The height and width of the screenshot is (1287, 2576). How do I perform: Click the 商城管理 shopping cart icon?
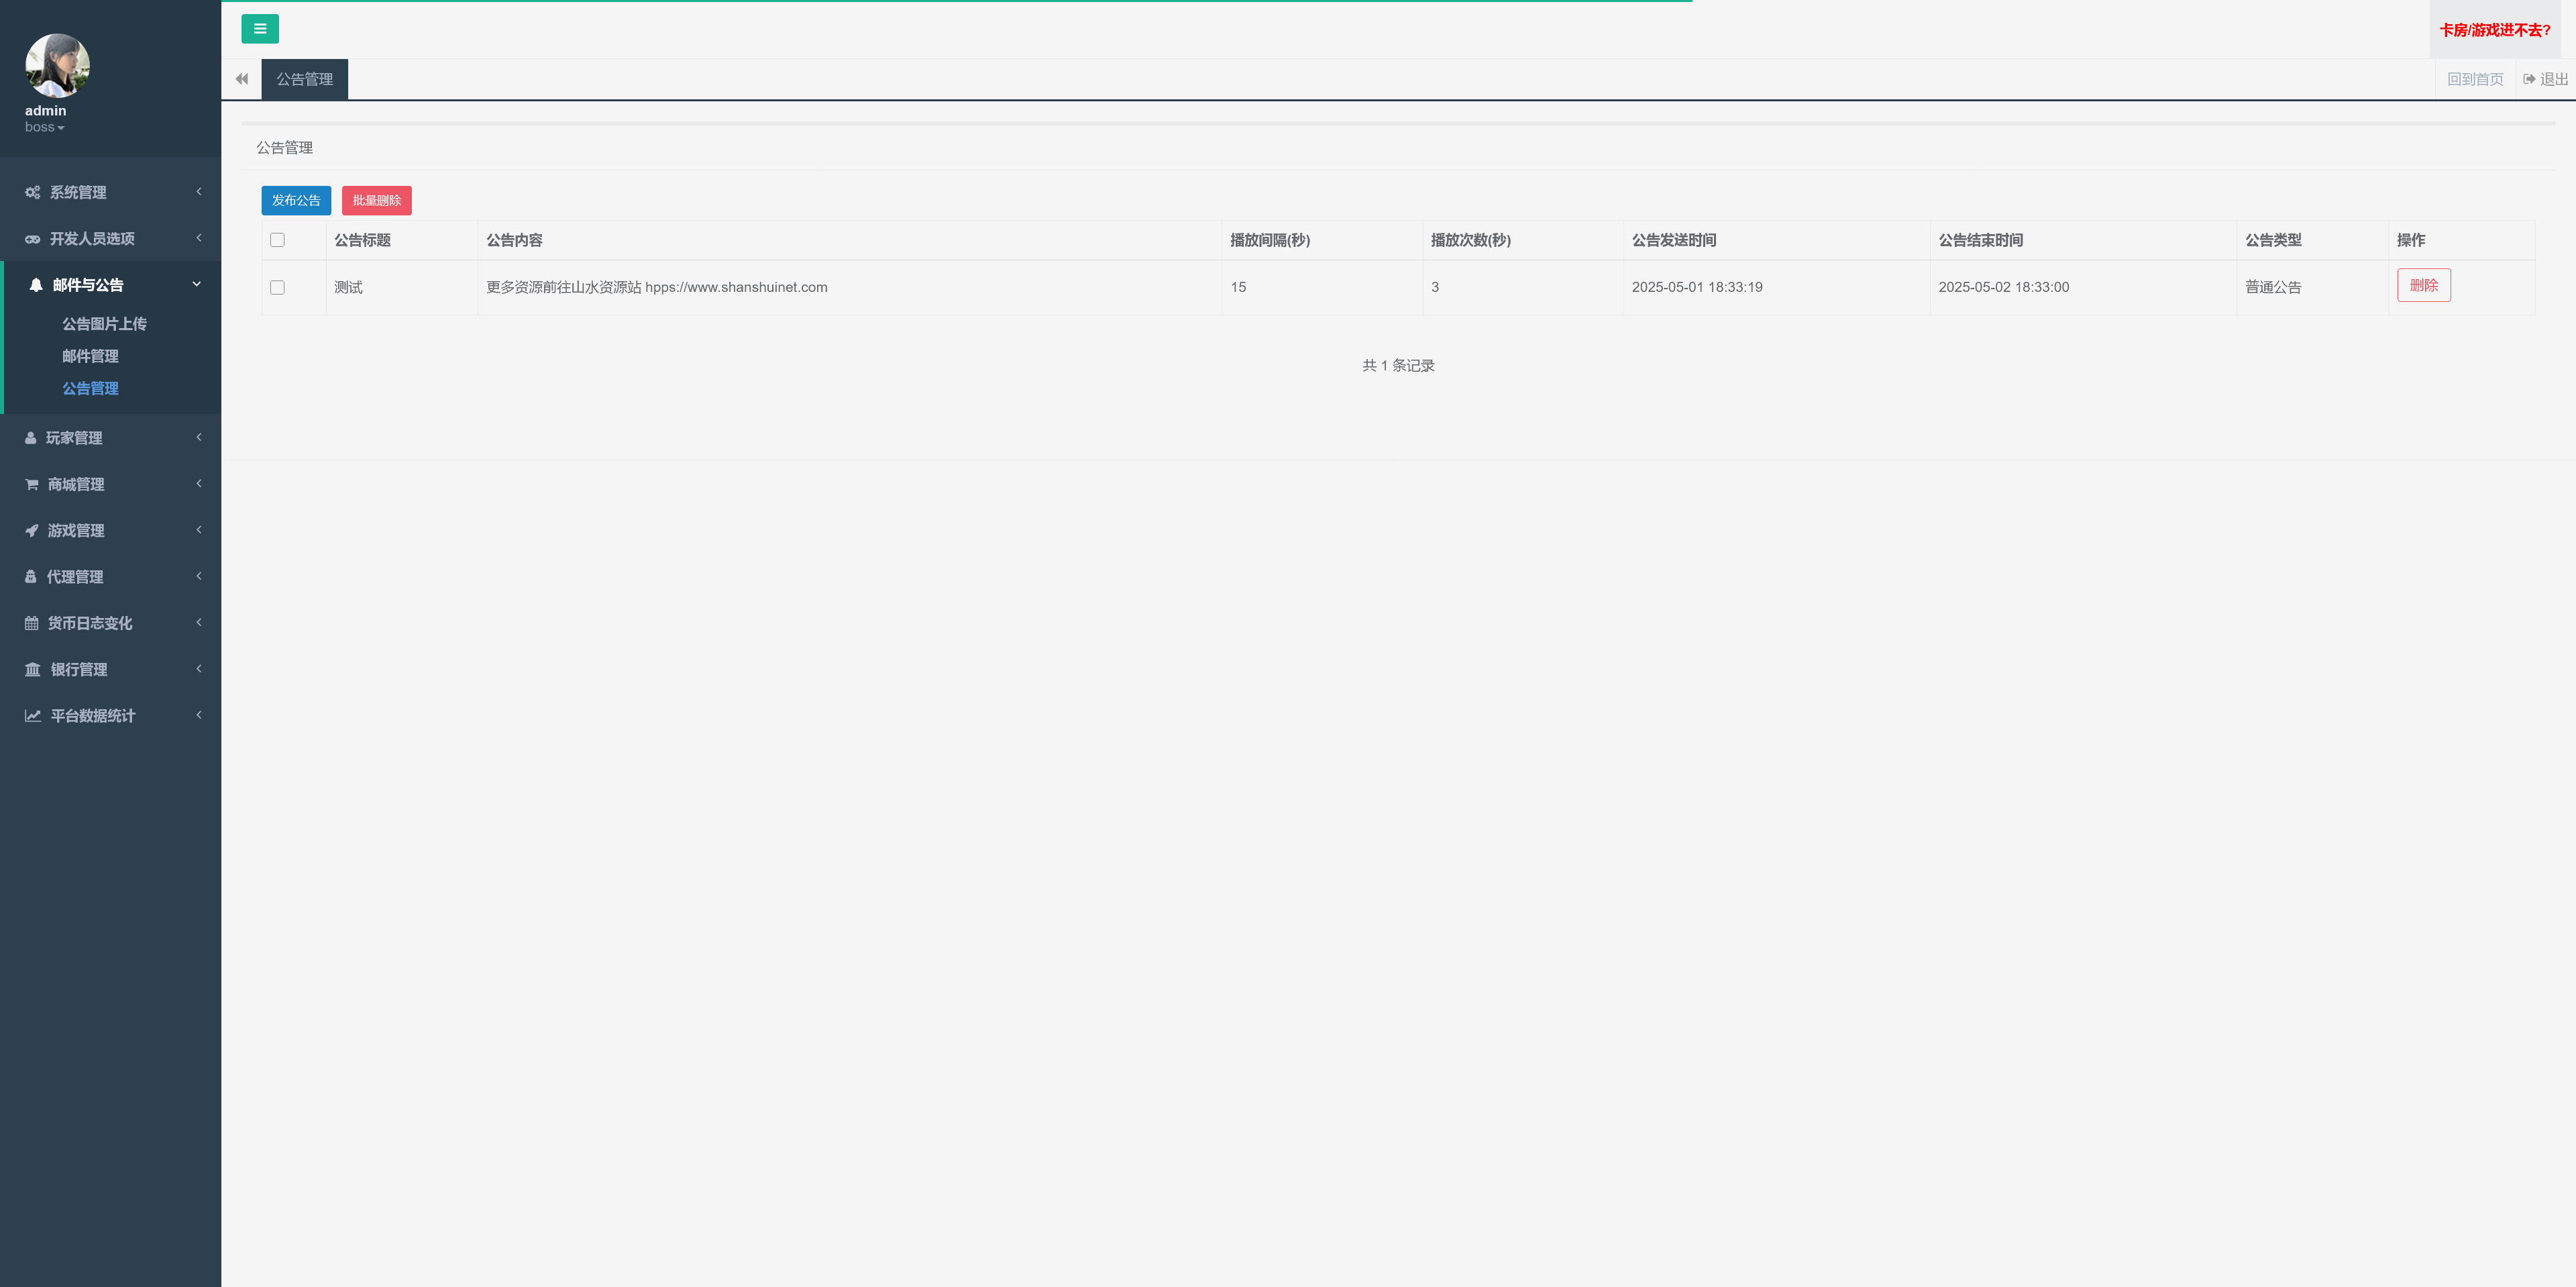coord(32,485)
